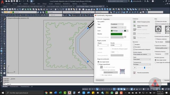170x95 pixels.
Task: Select the Multiline Text tool in the left toolbar
Action: (x=2, y=68)
